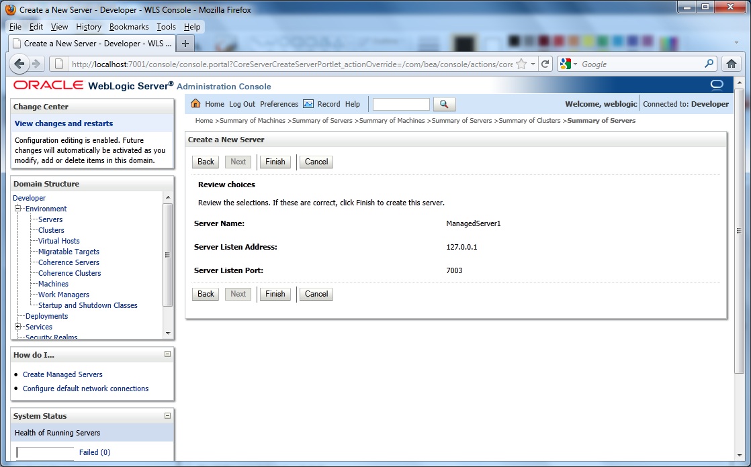Image resolution: width=751 pixels, height=467 pixels.
Task: Collapse the System Status panel
Action: tap(166, 415)
